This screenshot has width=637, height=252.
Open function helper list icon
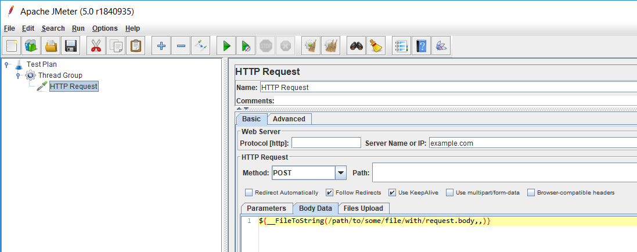click(401, 45)
